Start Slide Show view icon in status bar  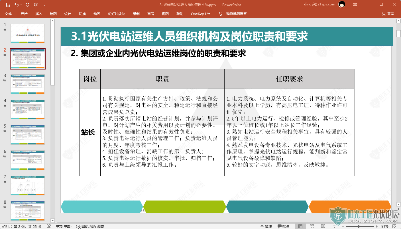pos(334,226)
